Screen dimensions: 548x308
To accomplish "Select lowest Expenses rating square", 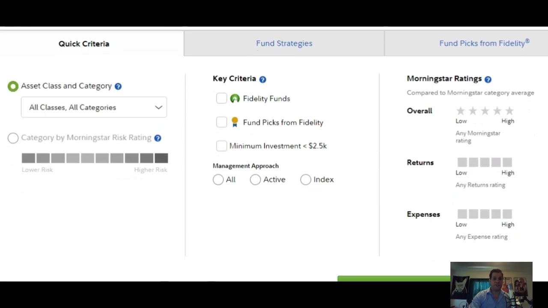I will [462, 214].
